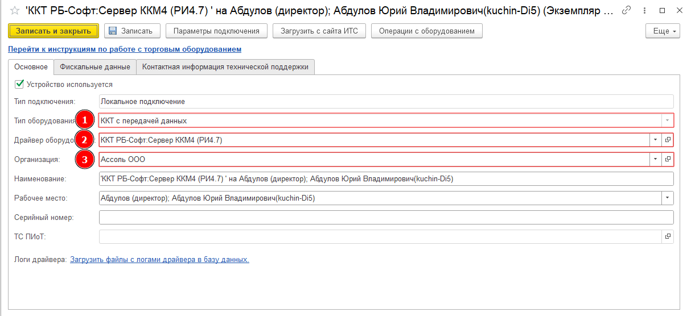Follow the Загрузить файлы с логами драйвера link
Viewport: 691px width, 316px height.
click(x=159, y=259)
